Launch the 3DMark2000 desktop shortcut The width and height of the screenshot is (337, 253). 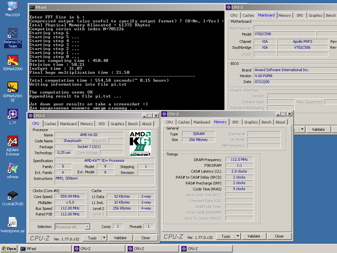click(13, 63)
